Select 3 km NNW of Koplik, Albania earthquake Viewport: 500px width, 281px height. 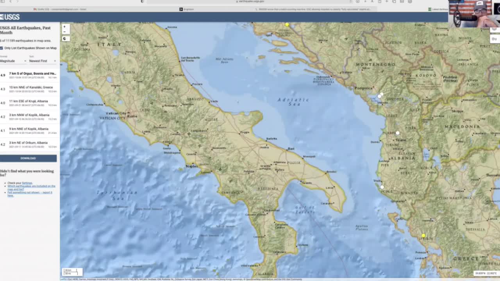click(x=30, y=116)
